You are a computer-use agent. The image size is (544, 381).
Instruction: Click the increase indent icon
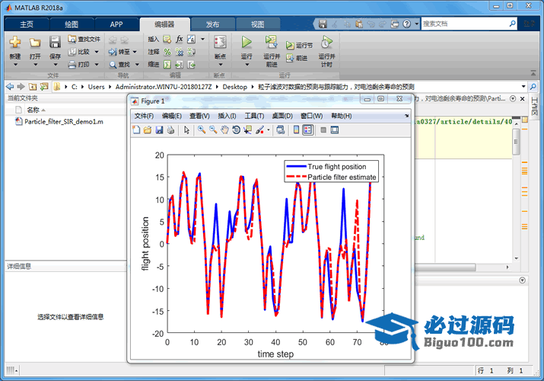pyautogui.click(x=179, y=65)
